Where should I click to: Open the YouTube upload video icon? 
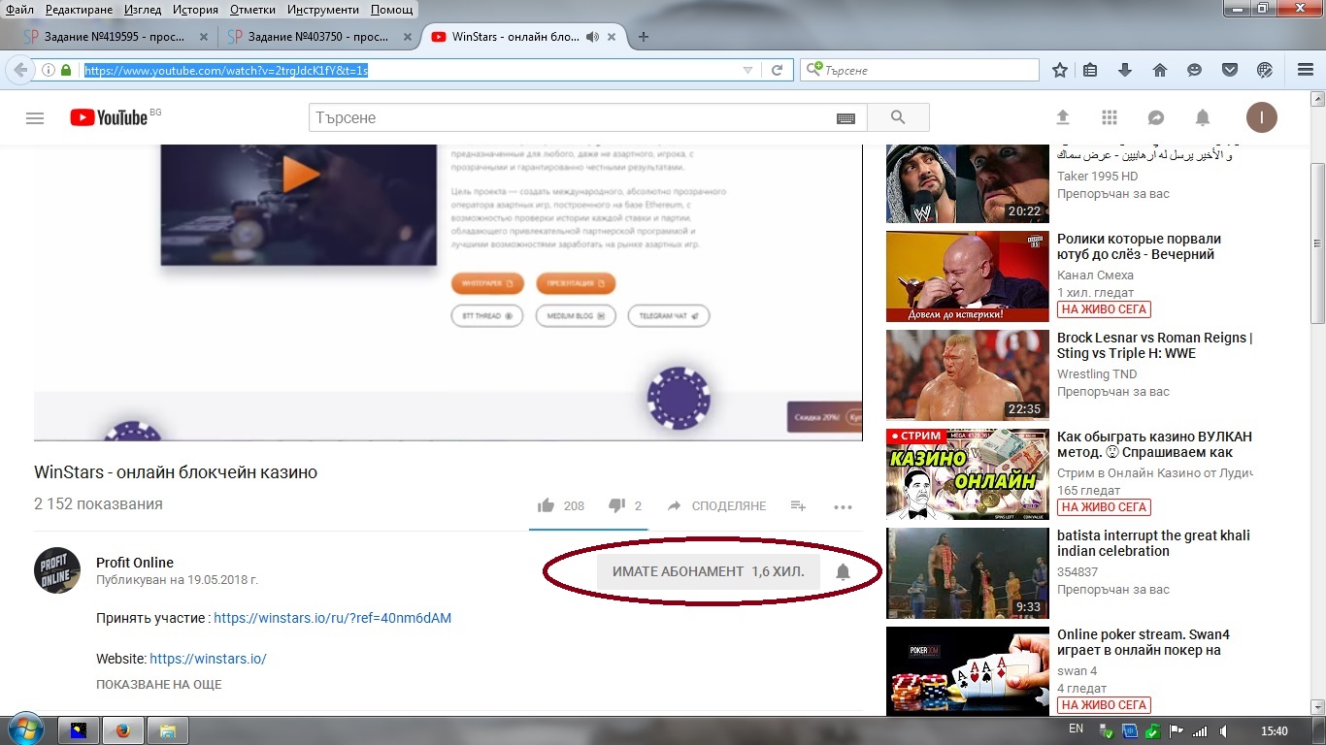pyautogui.click(x=1063, y=117)
